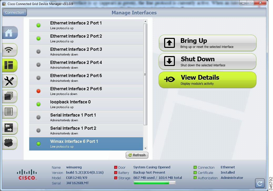Screen dimensions: 273x191
Task: Click the red Battery status indicator
Action: coord(116,173)
